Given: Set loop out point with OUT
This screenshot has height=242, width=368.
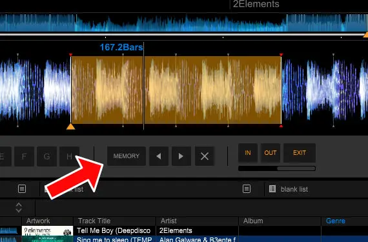Looking at the screenshot, I should coord(271,153).
